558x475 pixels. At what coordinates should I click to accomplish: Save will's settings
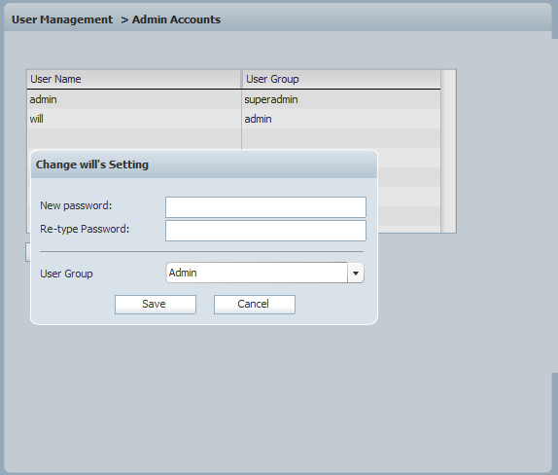[156, 305]
